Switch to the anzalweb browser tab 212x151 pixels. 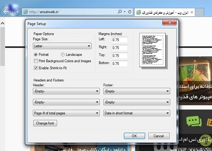[163, 12]
